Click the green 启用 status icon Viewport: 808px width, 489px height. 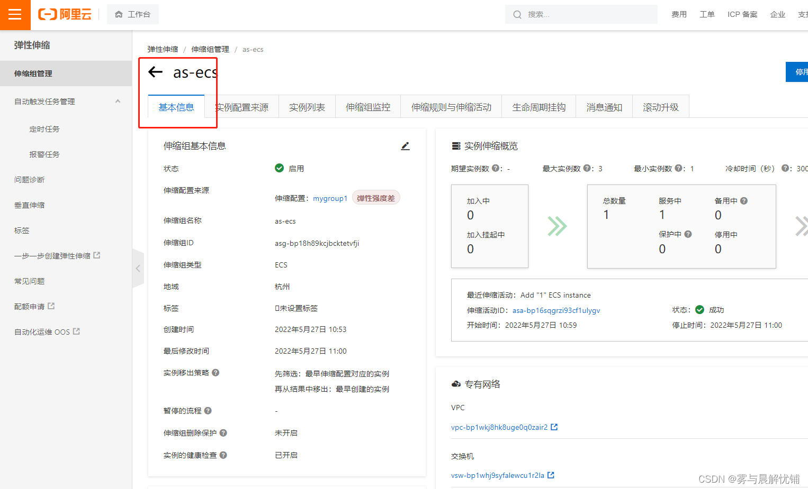[x=280, y=168]
